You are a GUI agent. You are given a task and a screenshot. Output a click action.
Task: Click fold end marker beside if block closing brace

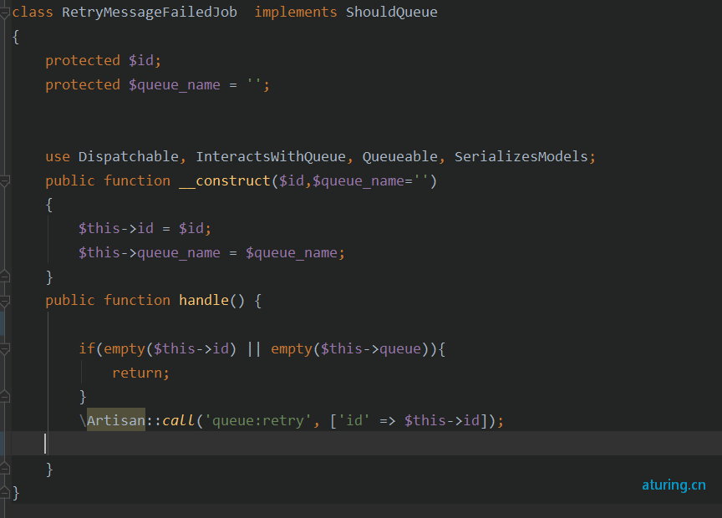pyautogui.click(x=4, y=396)
